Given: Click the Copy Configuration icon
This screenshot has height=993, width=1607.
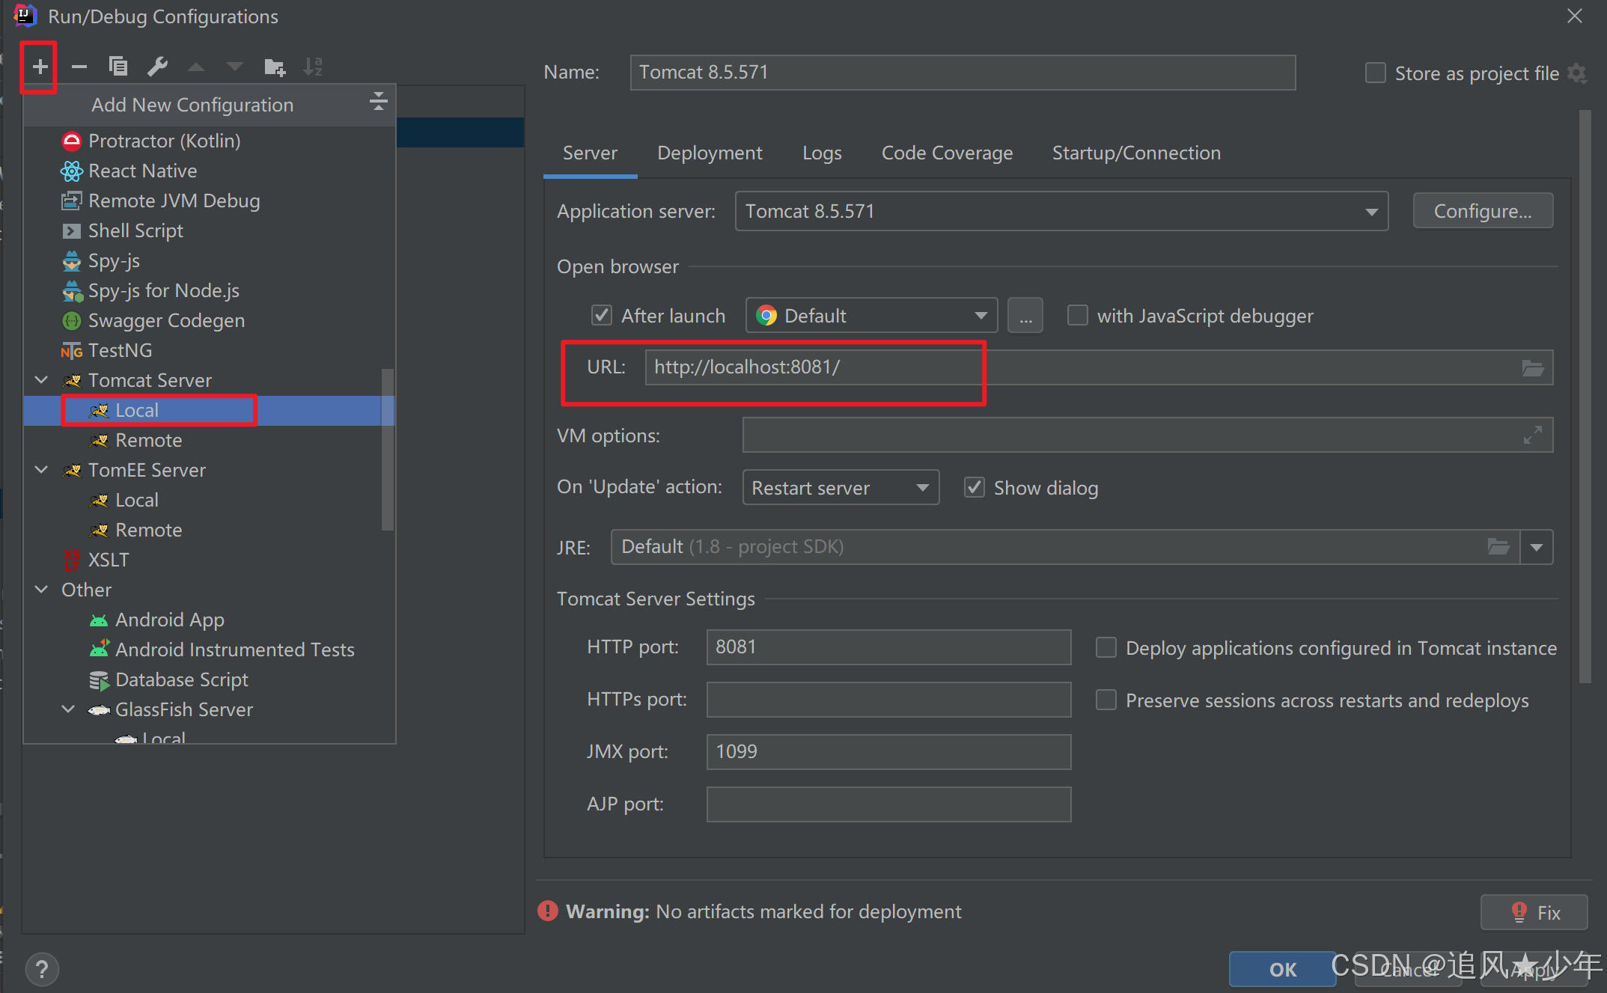Looking at the screenshot, I should 118,65.
